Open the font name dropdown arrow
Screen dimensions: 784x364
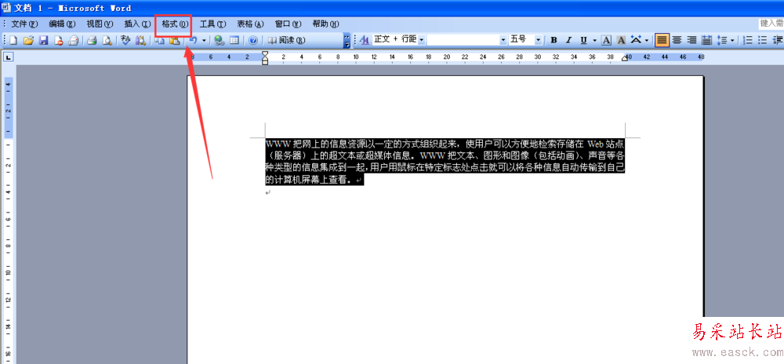pos(503,40)
